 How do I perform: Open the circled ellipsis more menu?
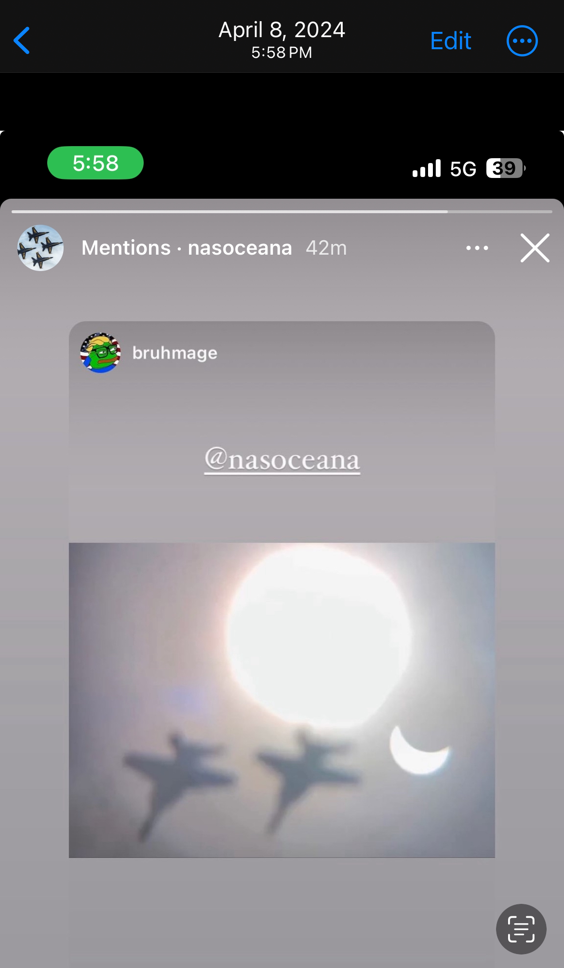522,41
